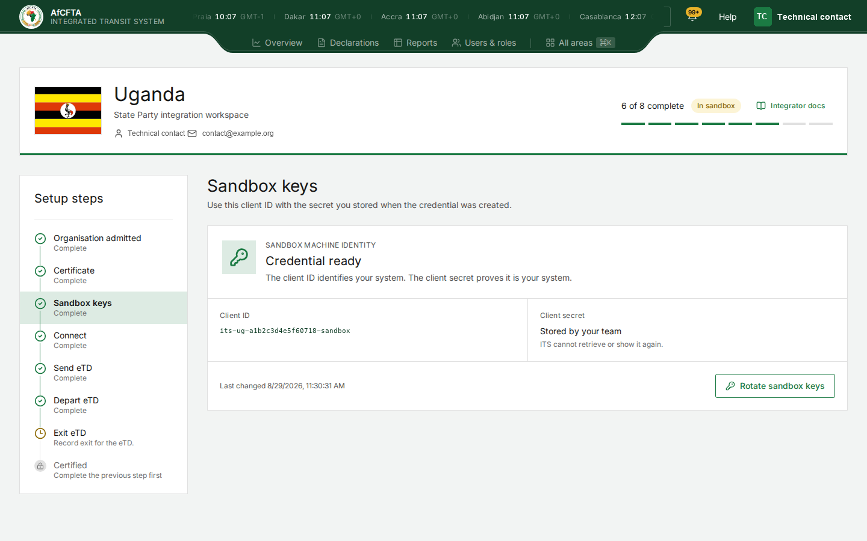Select the Certificate setup step
Viewport: 867px width, 541px height.
[x=104, y=275]
